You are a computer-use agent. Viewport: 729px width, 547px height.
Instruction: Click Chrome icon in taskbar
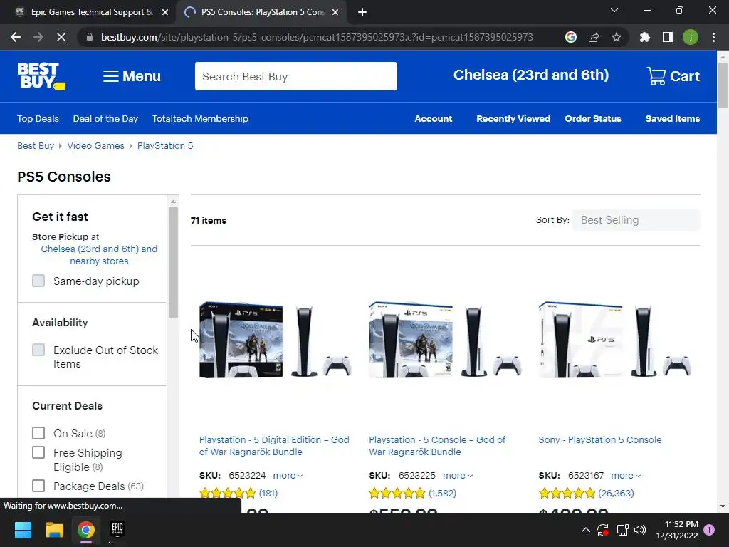(86, 529)
